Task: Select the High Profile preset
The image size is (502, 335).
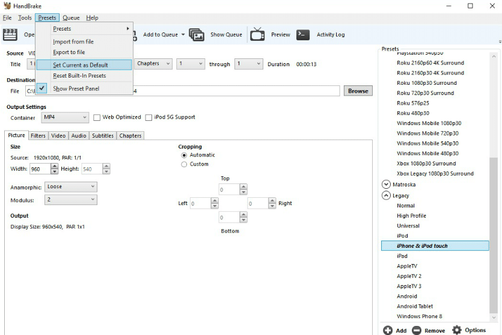Action: (411, 216)
